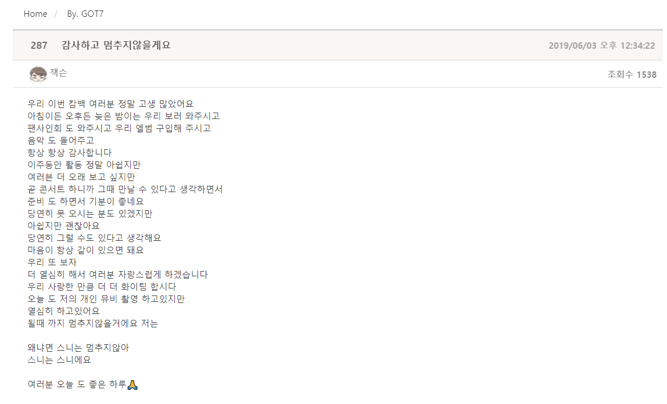Image resolution: width=667 pixels, height=404 pixels.
Task: Click the post date 2019/06/03 timestamp
Action: [x=601, y=45]
